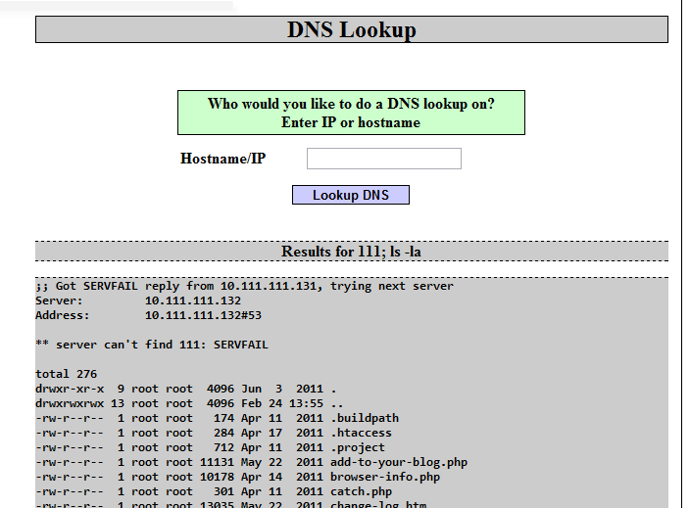Click the 'Got SERVFAIL reply from 10.111.111.131' line

tap(244, 286)
